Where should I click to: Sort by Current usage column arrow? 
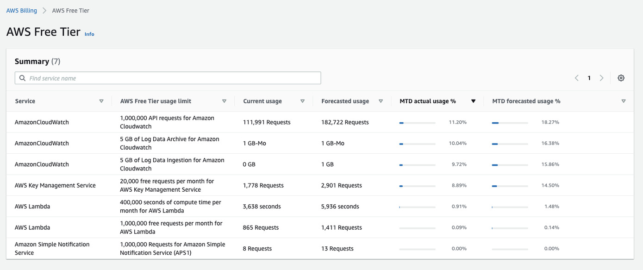pyautogui.click(x=302, y=101)
